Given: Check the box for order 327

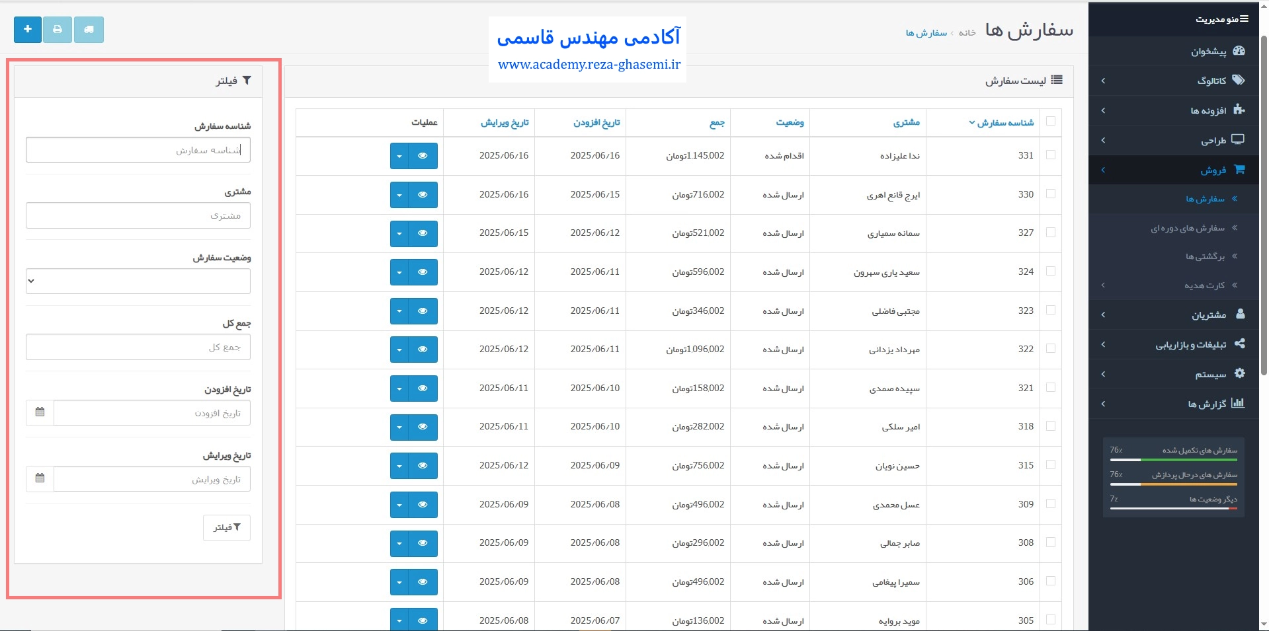Looking at the screenshot, I should pos(1051,233).
